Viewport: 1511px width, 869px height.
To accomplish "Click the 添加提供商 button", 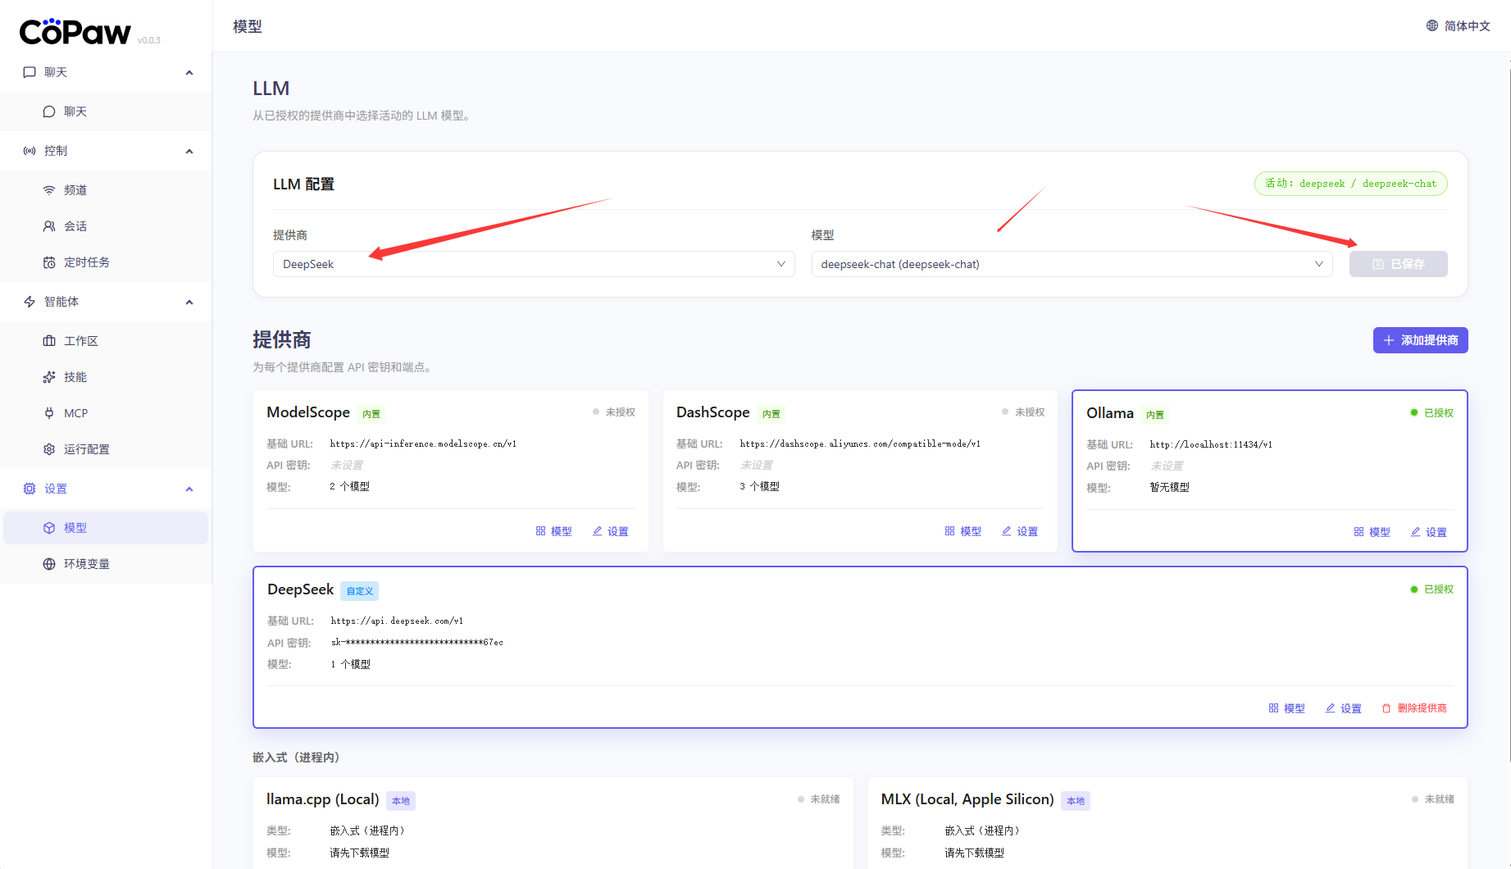I will 1420,340.
